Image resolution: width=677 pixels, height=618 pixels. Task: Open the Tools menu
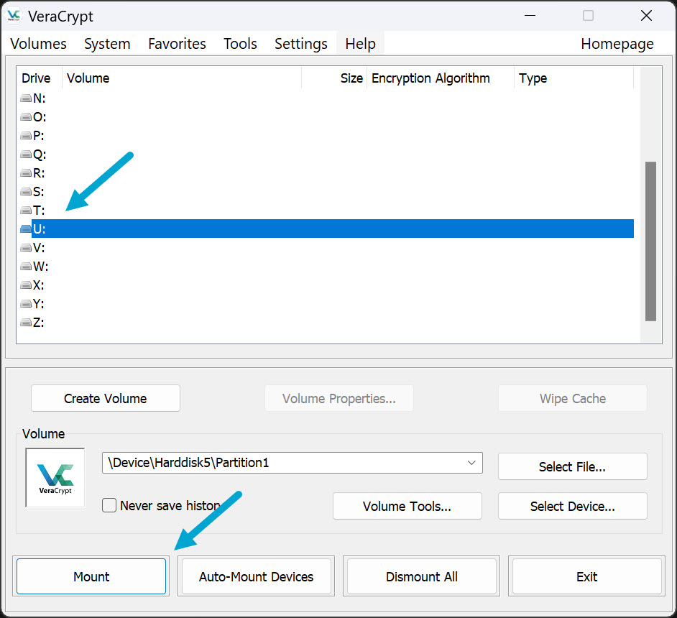click(240, 44)
